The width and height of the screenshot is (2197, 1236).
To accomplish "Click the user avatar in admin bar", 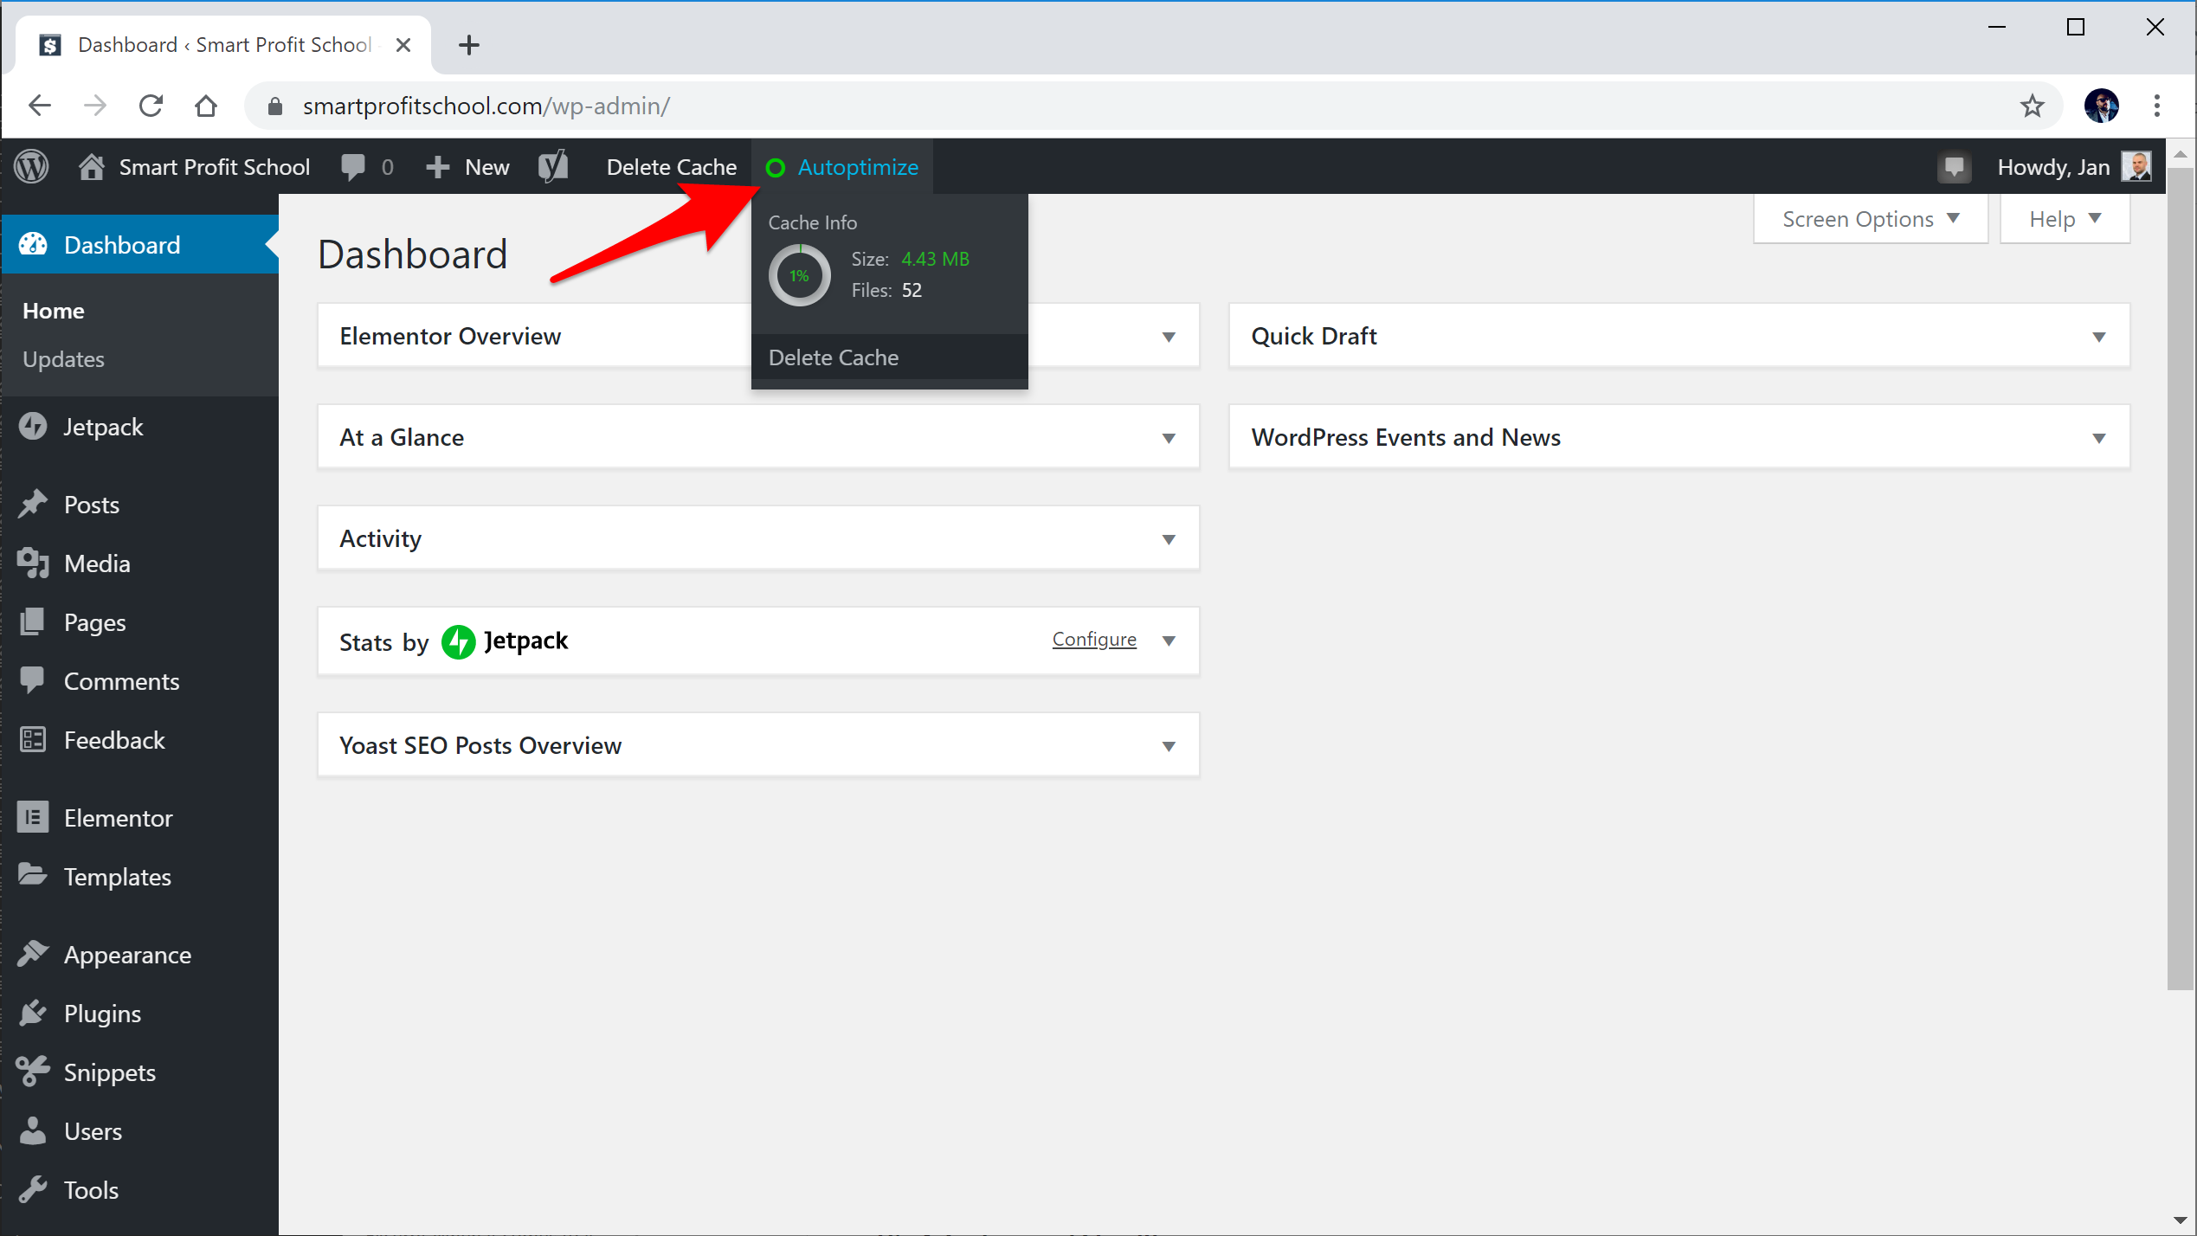I will [2136, 165].
